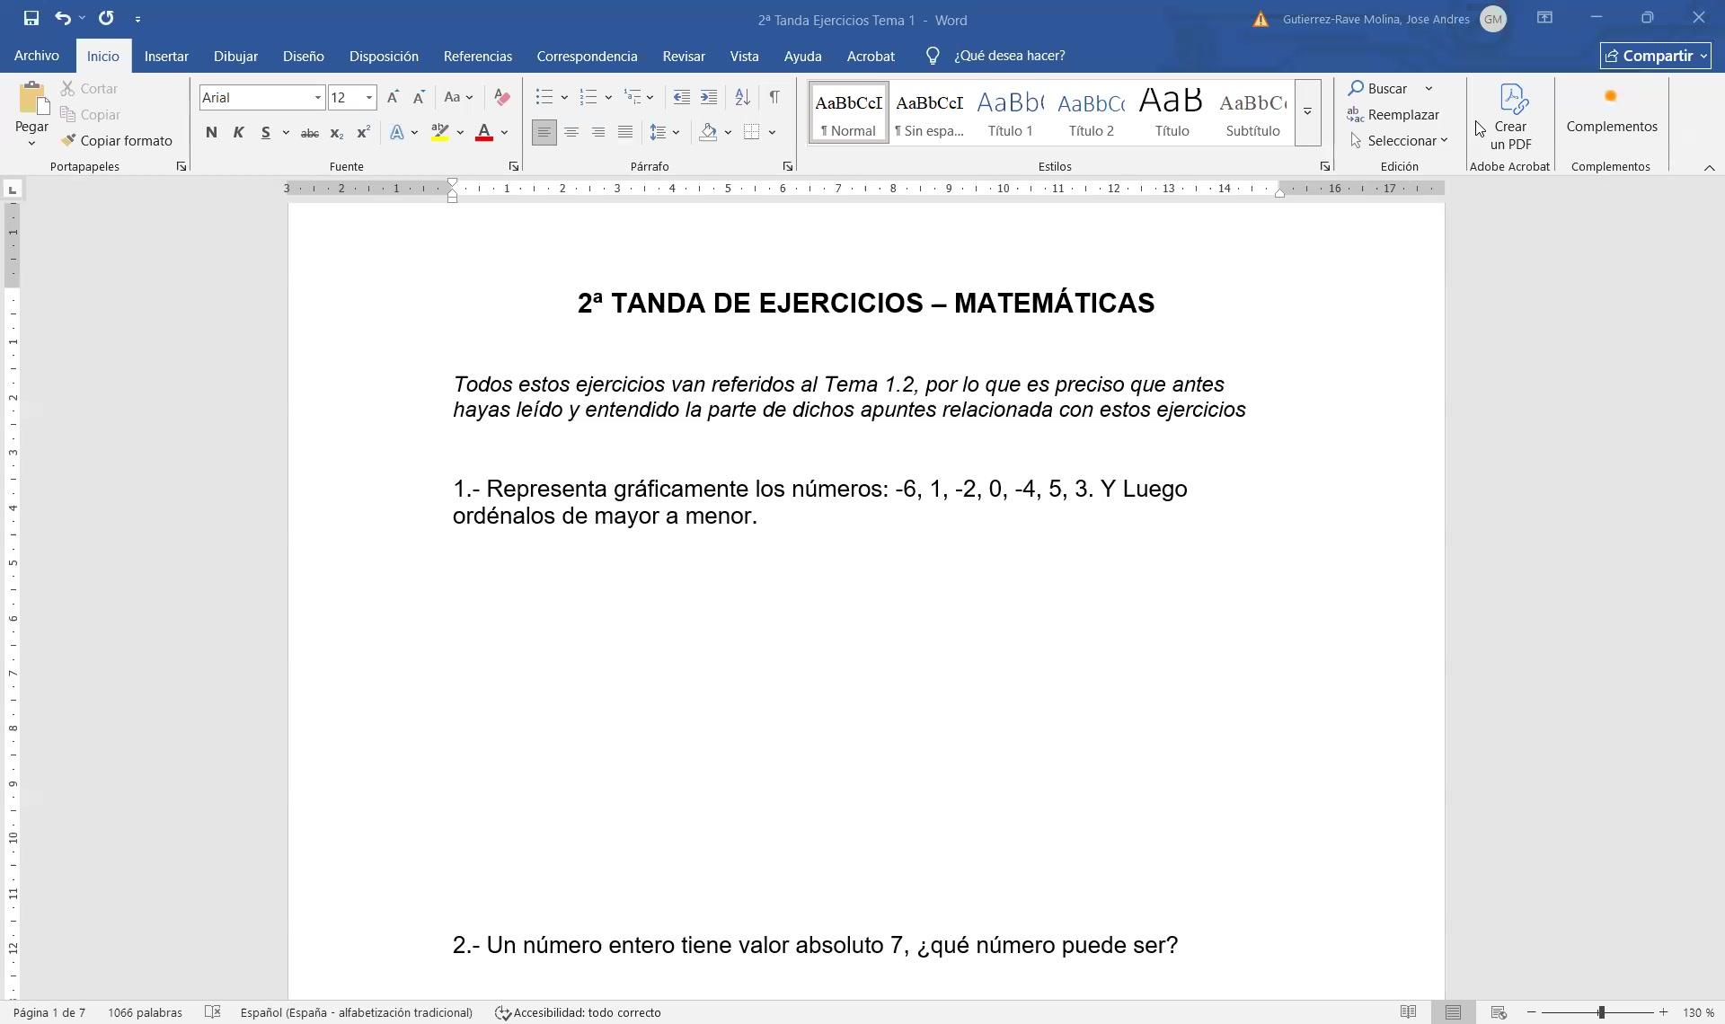Toggle justify text alignment
Image resolution: width=1725 pixels, height=1024 pixels.
coord(625,132)
